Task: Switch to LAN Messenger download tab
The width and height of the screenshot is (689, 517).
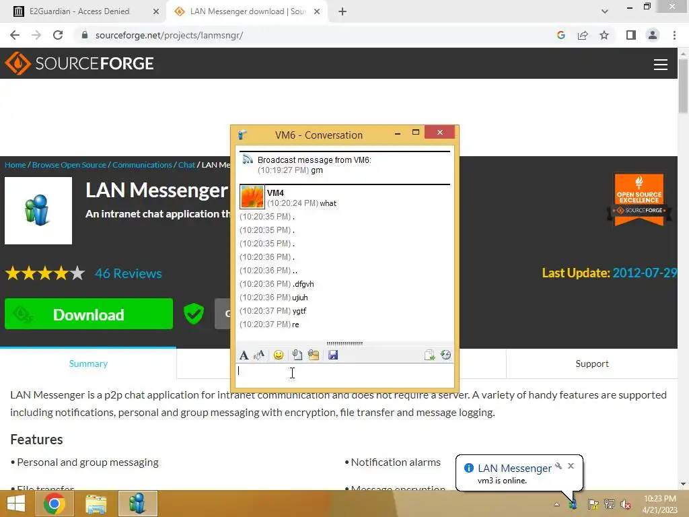Action: pyautogui.click(x=248, y=11)
